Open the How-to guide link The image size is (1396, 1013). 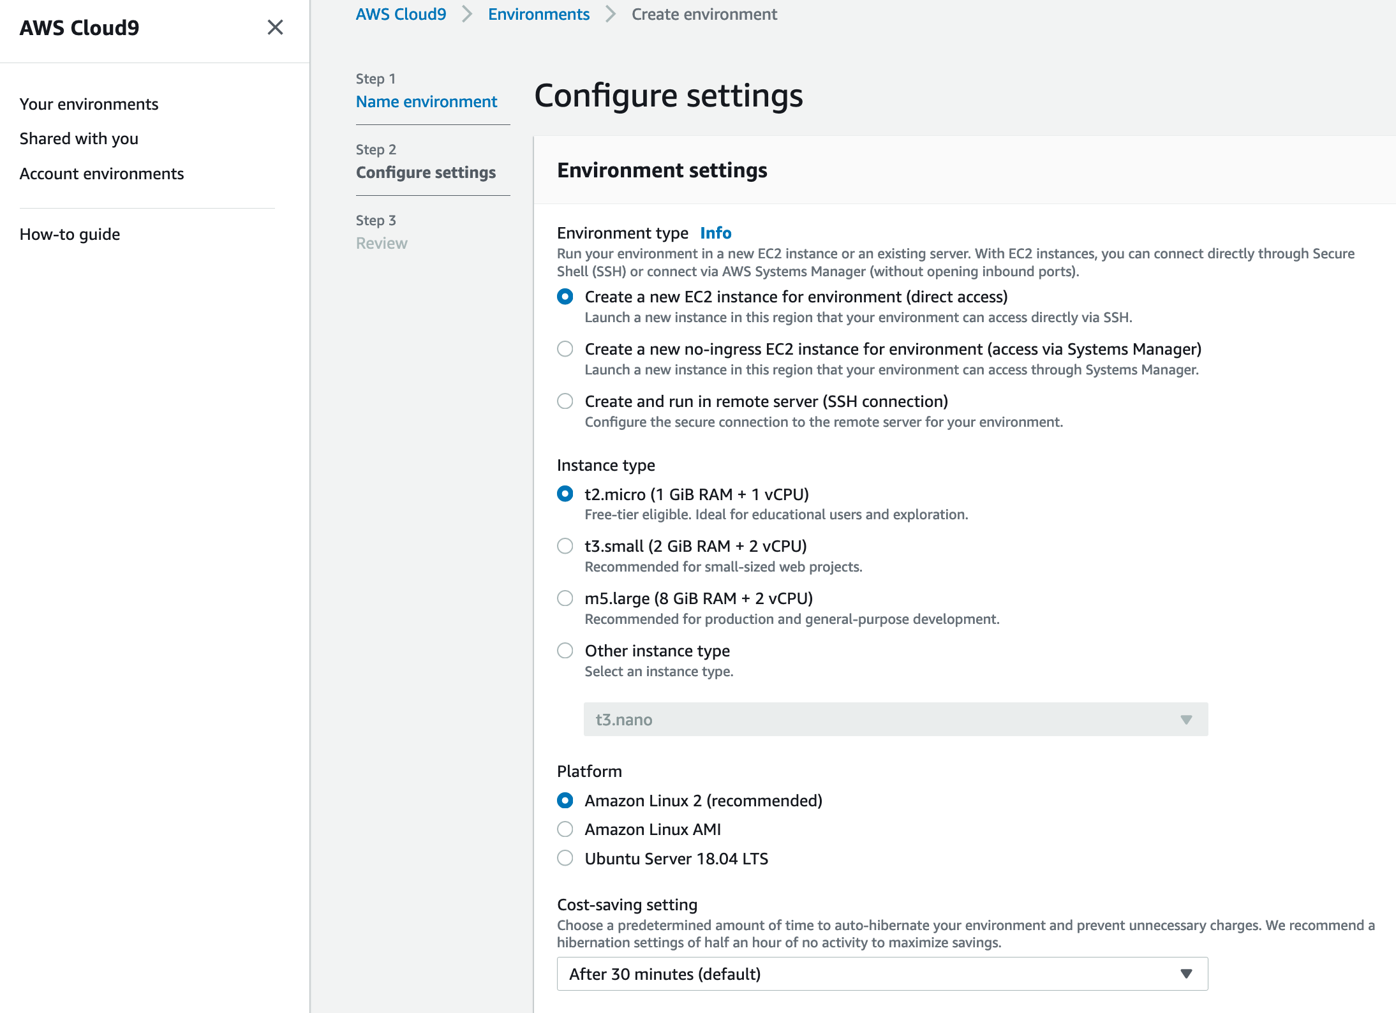70,234
